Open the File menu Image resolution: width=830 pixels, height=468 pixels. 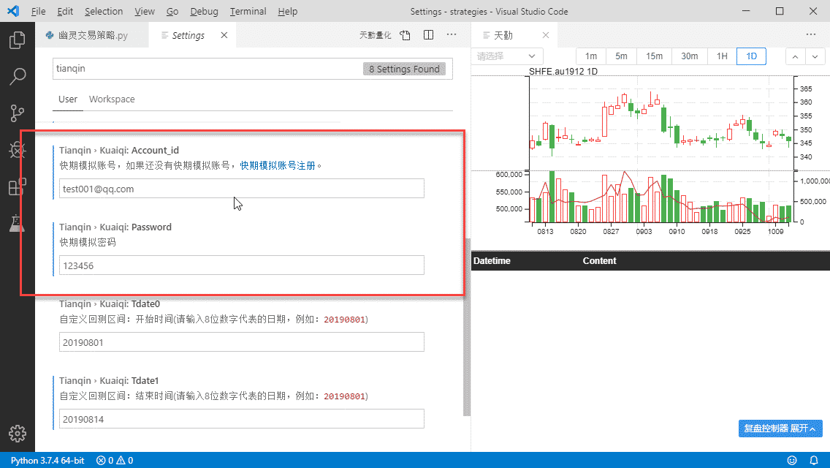click(38, 11)
